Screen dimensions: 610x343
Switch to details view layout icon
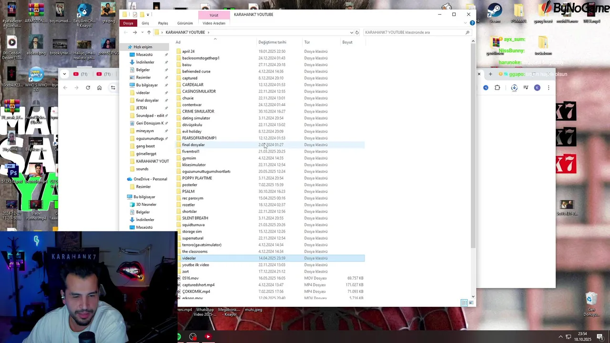click(x=464, y=303)
